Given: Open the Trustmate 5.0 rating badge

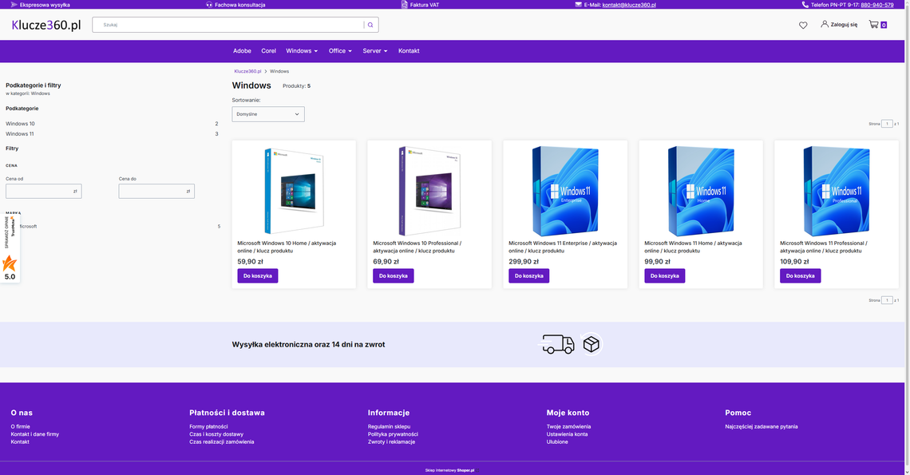Looking at the screenshot, I should tap(10, 263).
